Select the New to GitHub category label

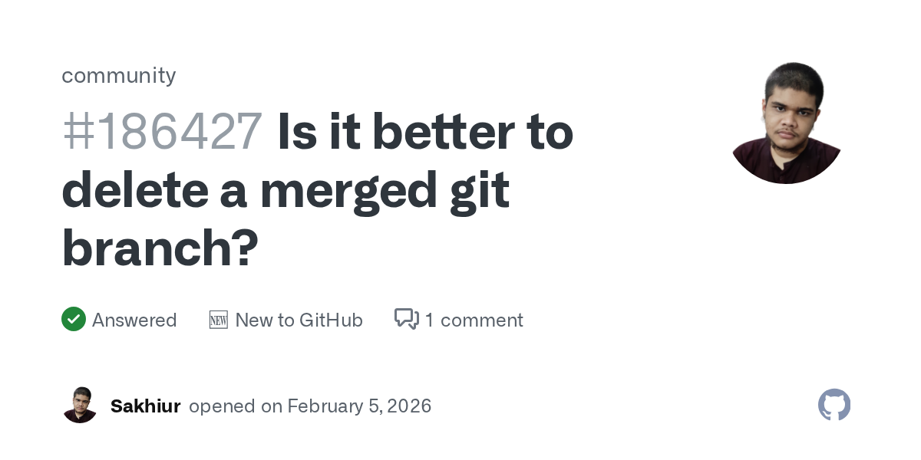click(x=299, y=320)
